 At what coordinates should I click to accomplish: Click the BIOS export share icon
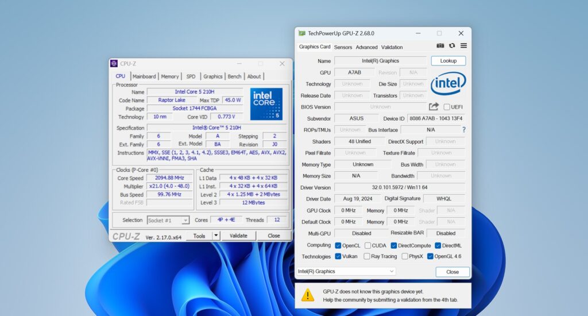(434, 107)
